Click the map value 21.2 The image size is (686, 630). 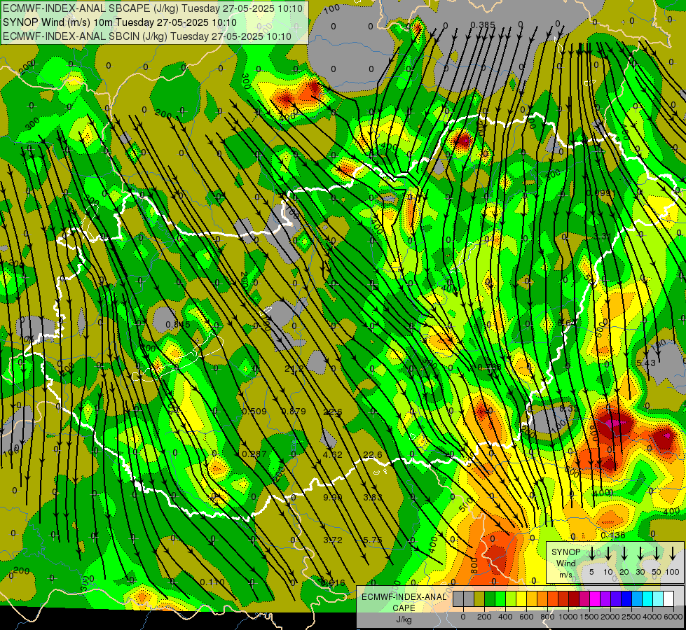(x=294, y=369)
